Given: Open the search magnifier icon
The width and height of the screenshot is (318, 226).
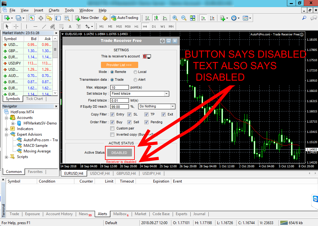Looking at the screenshot, I should [304, 18].
